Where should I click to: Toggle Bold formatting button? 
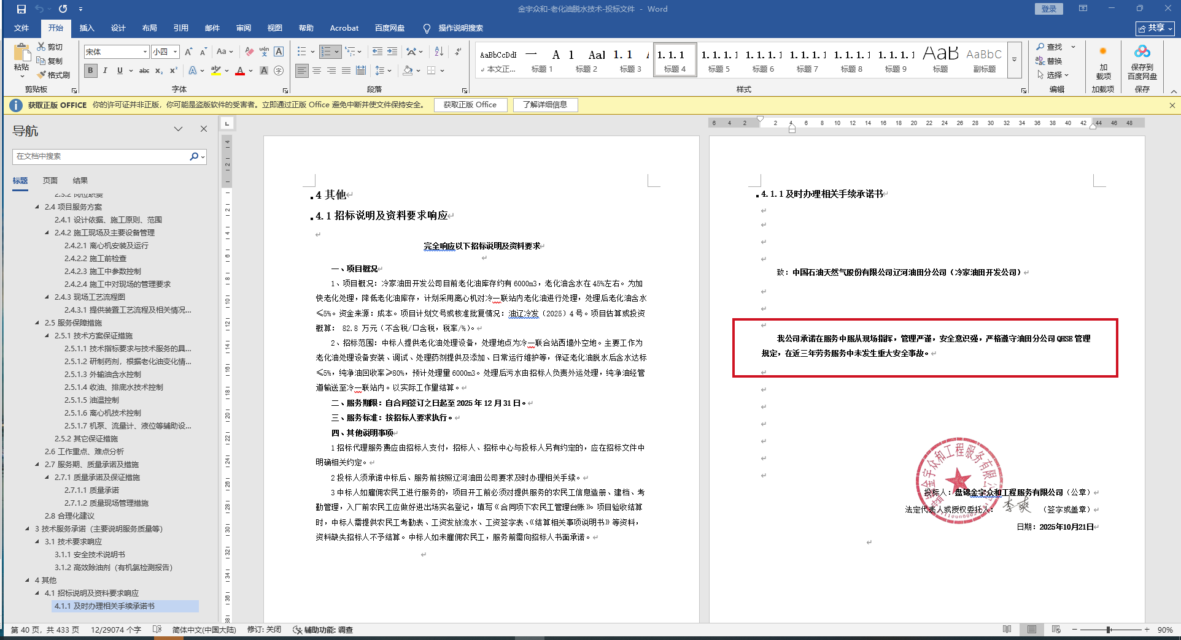pos(91,71)
